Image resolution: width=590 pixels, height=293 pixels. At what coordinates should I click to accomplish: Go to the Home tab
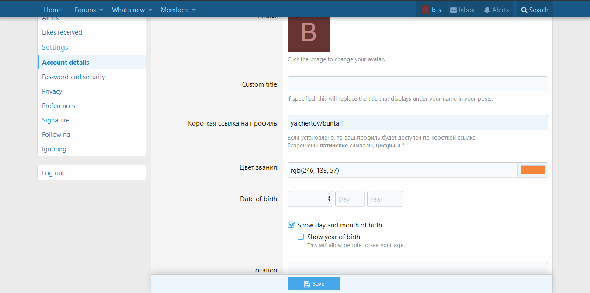[52, 10]
